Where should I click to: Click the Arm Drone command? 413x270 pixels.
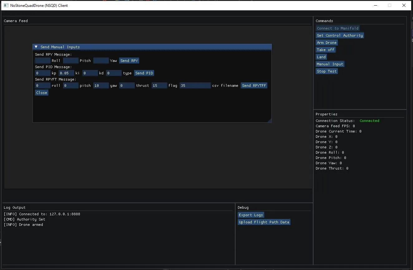(327, 43)
